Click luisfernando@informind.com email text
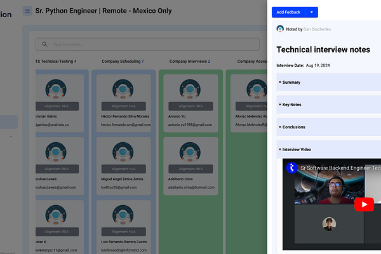Image resolution: width=381 pixels, height=254 pixels. pyautogui.click(x=124, y=250)
